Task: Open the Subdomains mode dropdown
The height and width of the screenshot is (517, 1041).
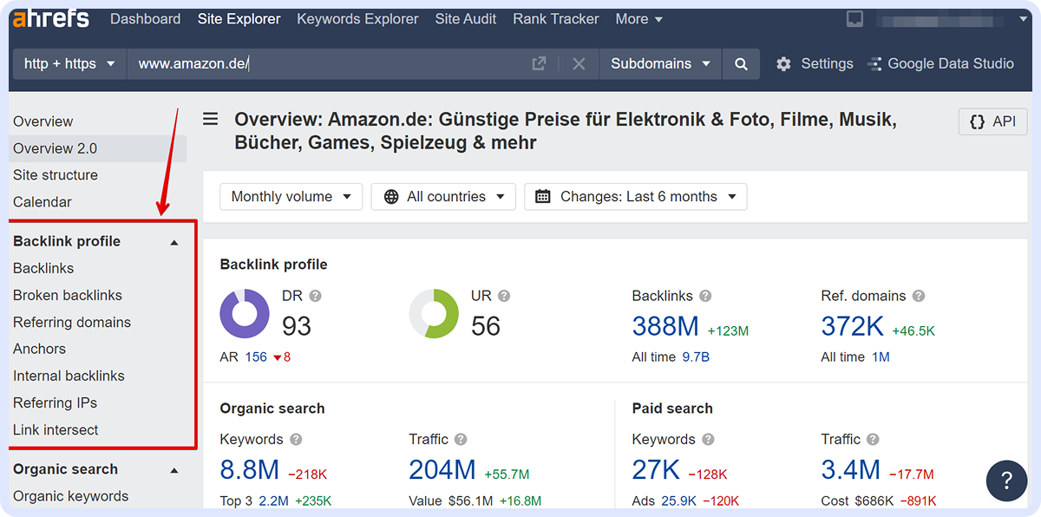Action: [660, 64]
